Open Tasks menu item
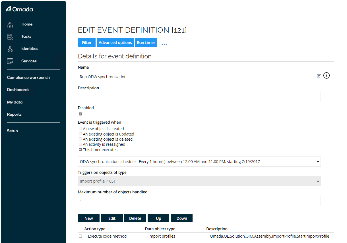347x243 pixels. tap(26, 36)
